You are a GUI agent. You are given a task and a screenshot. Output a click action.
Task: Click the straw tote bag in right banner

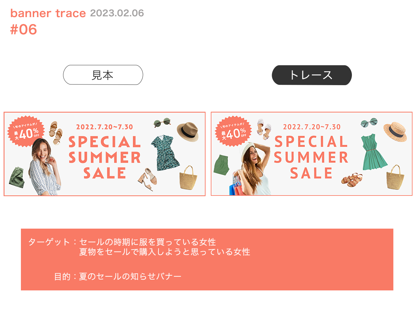coord(395,177)
